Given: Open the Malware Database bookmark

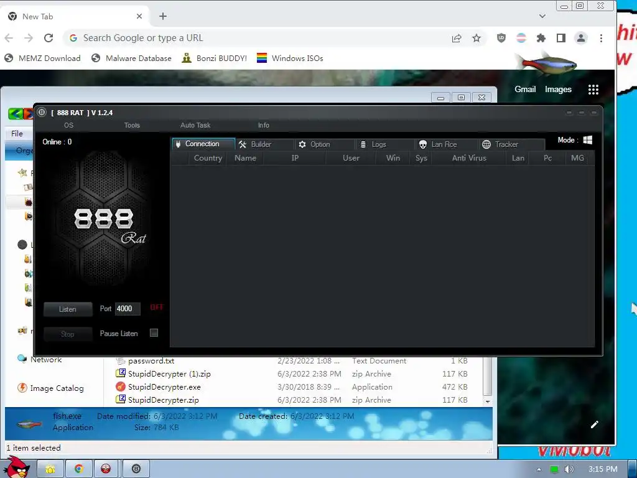Looking at the screenshot, I should pyautogui.click(x=132, y=58).
